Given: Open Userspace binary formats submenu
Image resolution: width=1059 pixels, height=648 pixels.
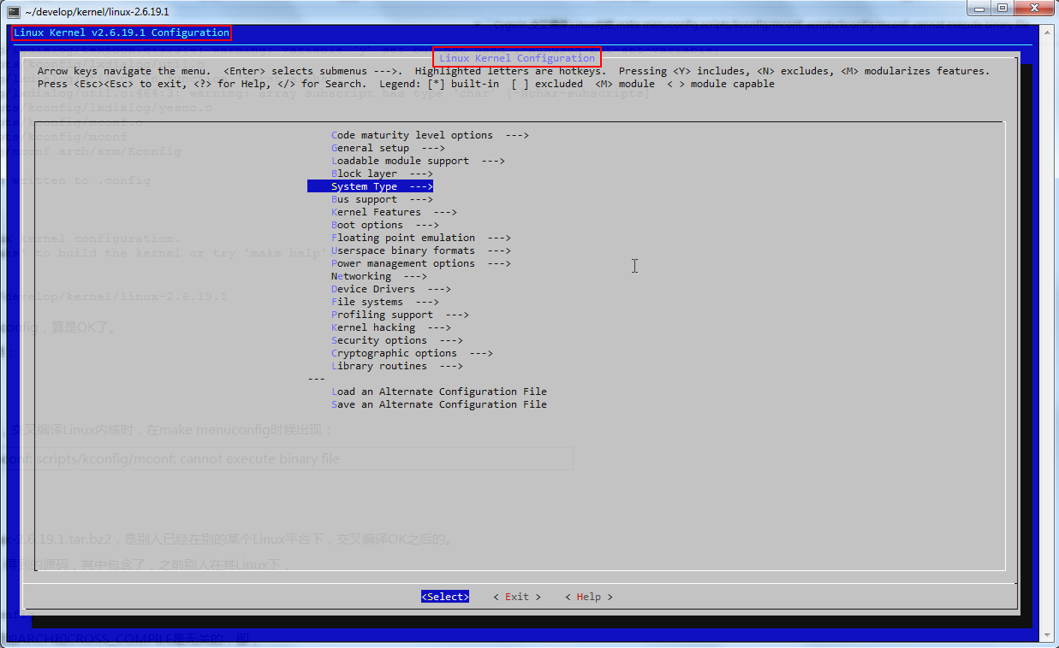Looking at the screenshot, I should [421, 250].
